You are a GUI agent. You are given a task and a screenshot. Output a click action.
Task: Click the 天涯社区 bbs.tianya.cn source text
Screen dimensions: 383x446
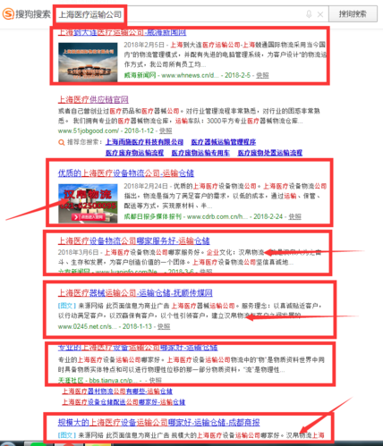(x=98, y=381)
